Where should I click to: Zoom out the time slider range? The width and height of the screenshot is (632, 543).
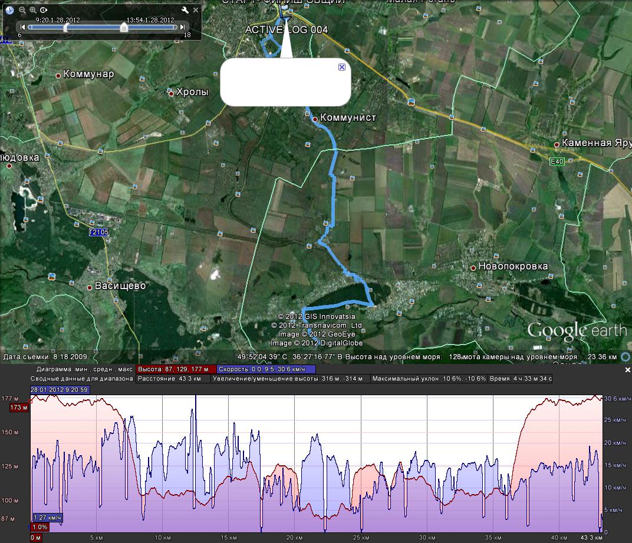(22, 10)
